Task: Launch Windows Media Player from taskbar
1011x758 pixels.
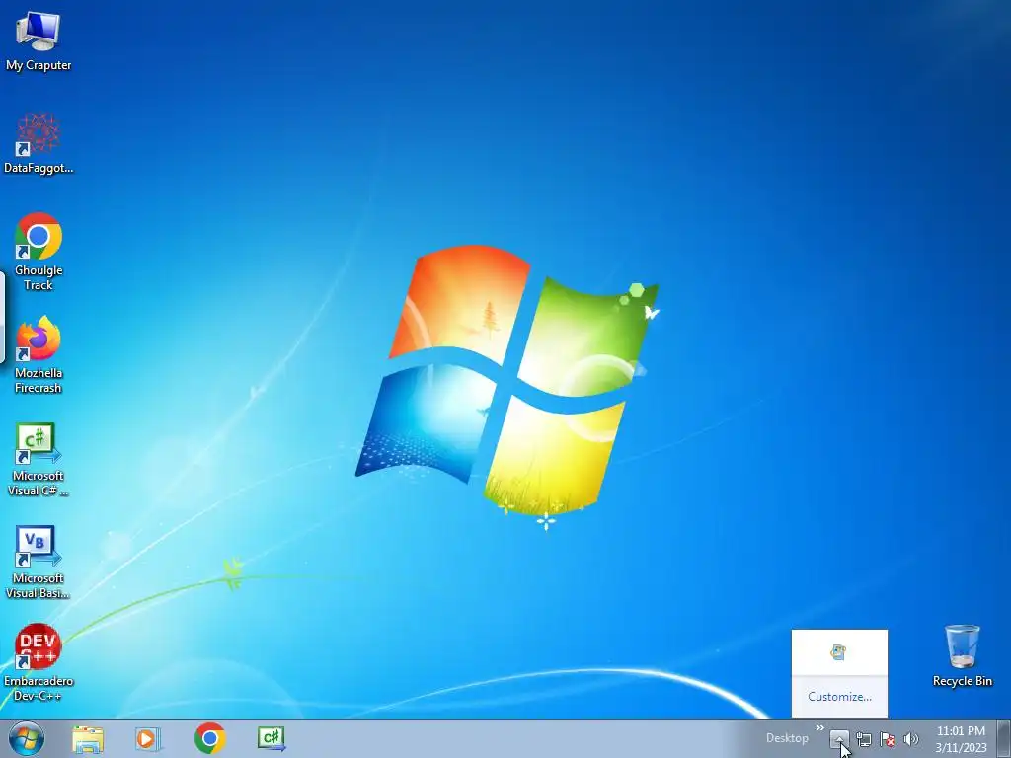Action: (x=147, y=738)
